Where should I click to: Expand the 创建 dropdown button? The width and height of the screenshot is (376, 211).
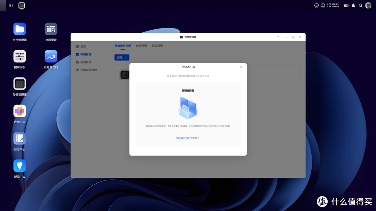pos(122,57)
